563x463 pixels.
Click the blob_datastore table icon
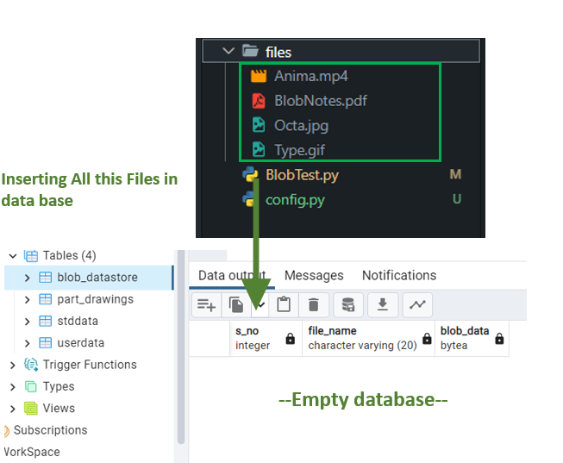(45, 278)
